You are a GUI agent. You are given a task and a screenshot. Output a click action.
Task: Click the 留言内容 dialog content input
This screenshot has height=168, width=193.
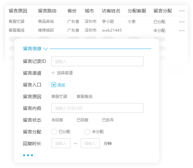97,108
